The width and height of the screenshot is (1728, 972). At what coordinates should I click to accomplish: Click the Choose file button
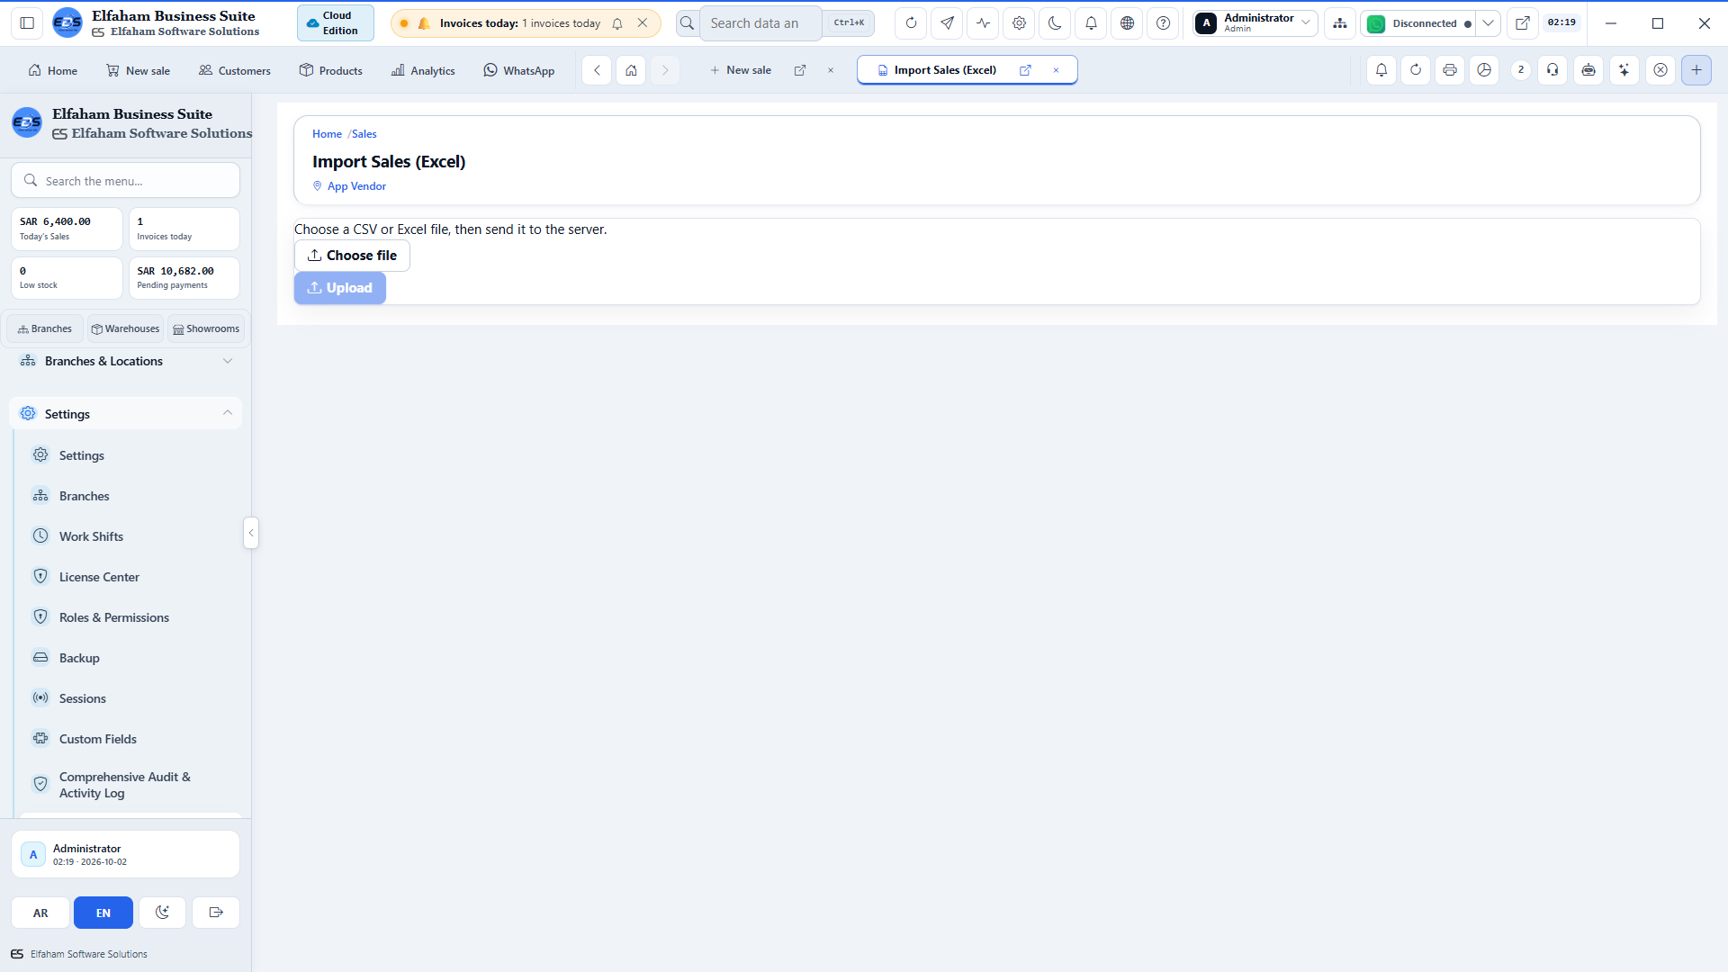352,256
